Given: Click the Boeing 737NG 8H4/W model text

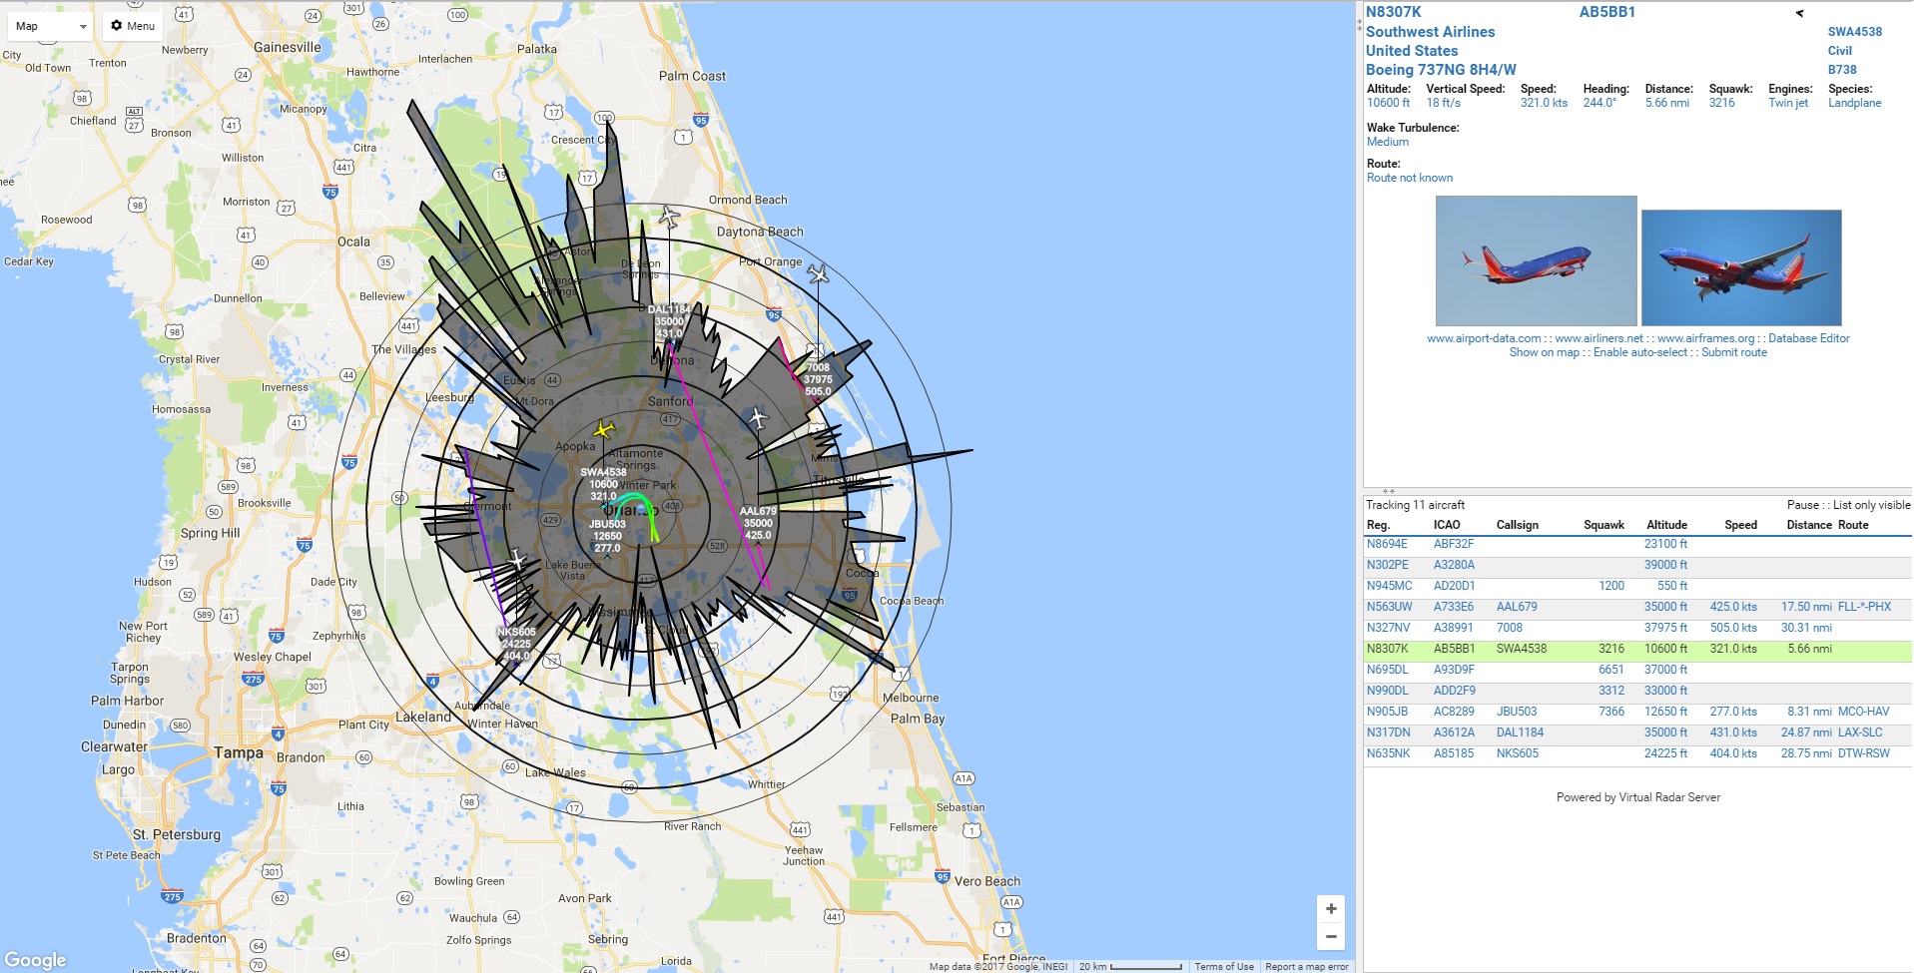Looking at the screenshot, I should [x=1441, y=70].
